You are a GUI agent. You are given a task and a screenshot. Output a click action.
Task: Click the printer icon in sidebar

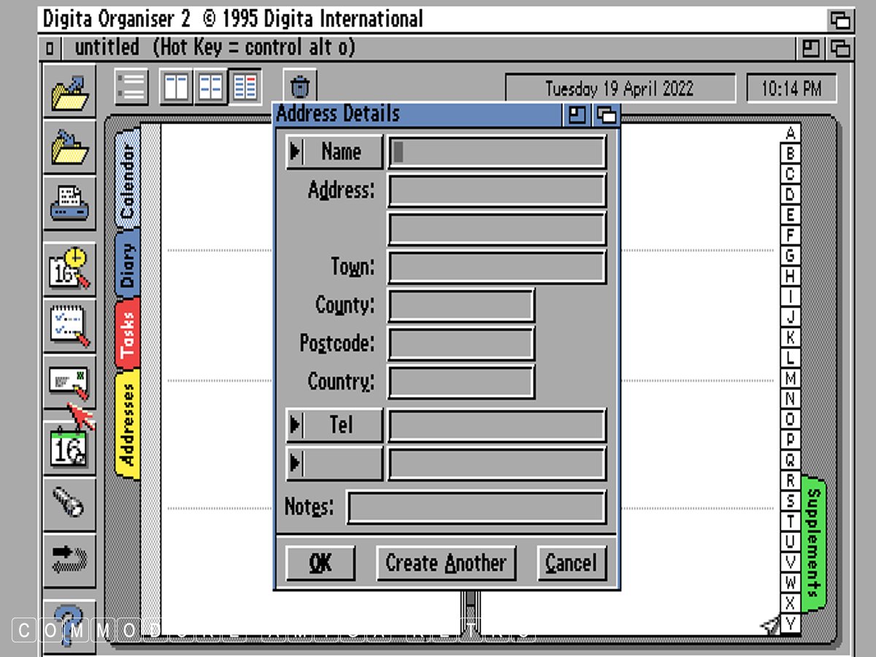click(69, 202)
